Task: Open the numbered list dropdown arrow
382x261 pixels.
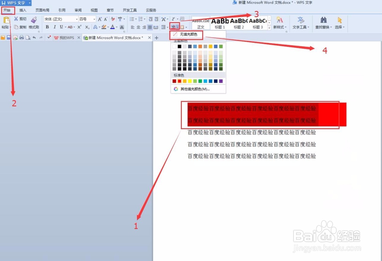Action: coord(145,19)
